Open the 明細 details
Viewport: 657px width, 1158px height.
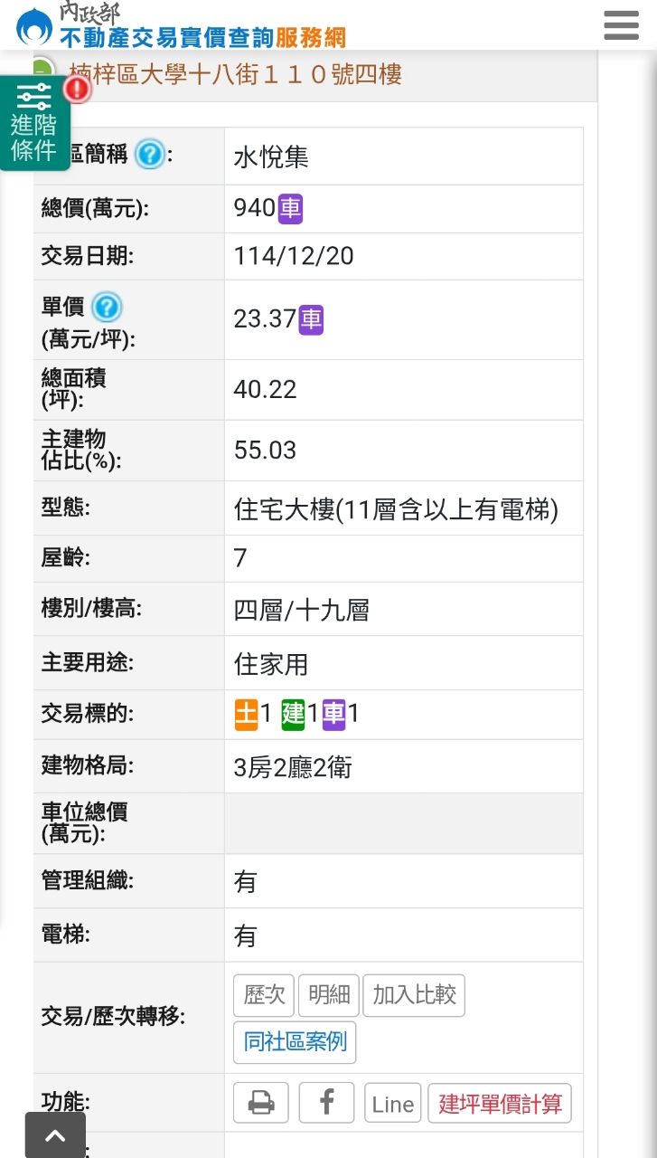[x=329, y=995]
